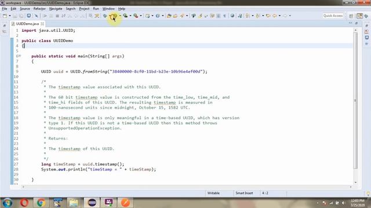Click the horizontal editor scrollbar

tap(187, 187)
